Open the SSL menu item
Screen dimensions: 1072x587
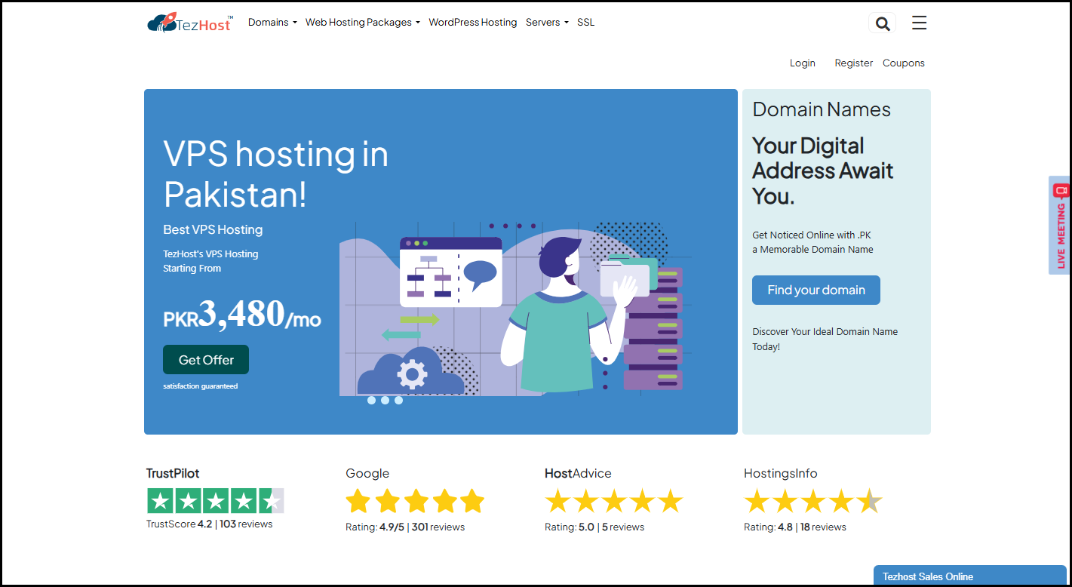click(585, 22)
